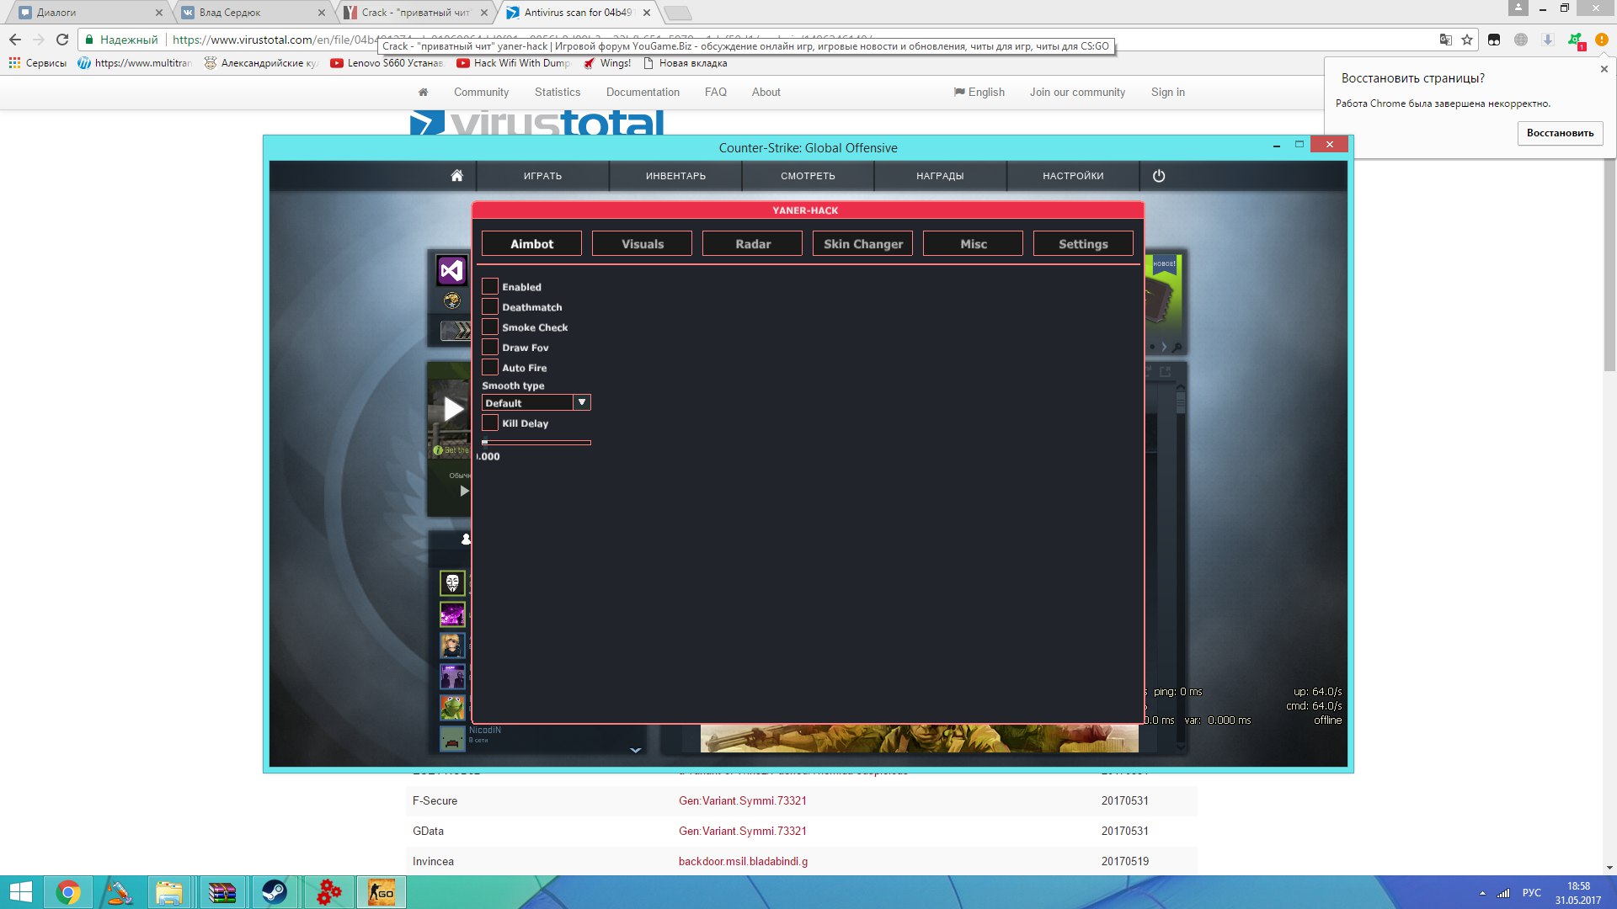Image resolution: width=1617 pixels, height=909 pixels.
Task: Click the power quit icon in CS:GO menu
Action: coord(1159,176)
